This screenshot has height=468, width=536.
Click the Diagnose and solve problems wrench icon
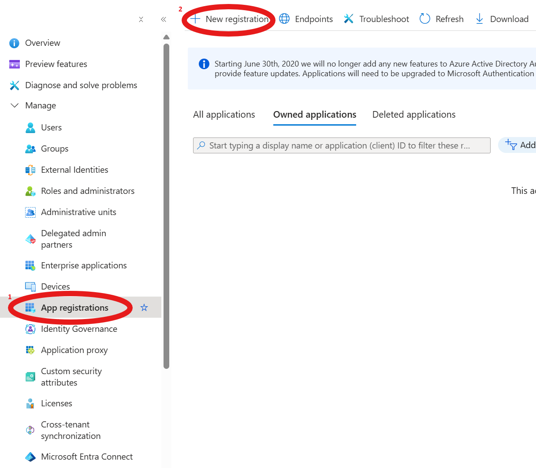[14, 85]
